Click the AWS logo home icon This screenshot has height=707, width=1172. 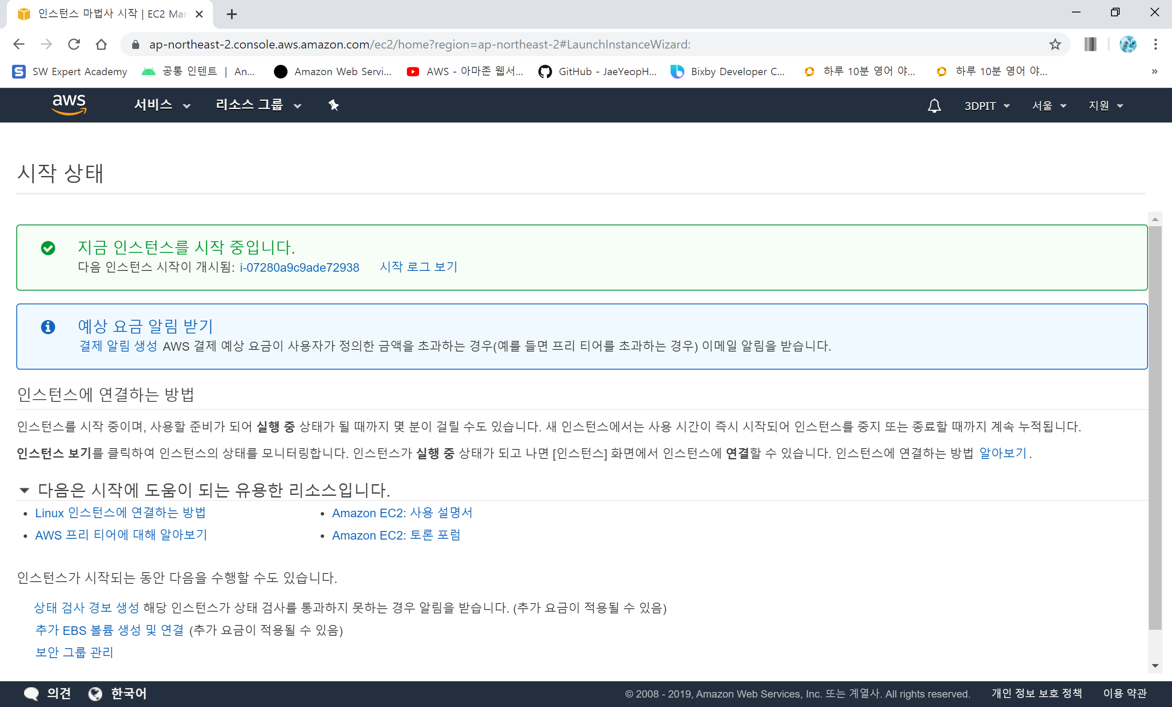coord(69,105)
